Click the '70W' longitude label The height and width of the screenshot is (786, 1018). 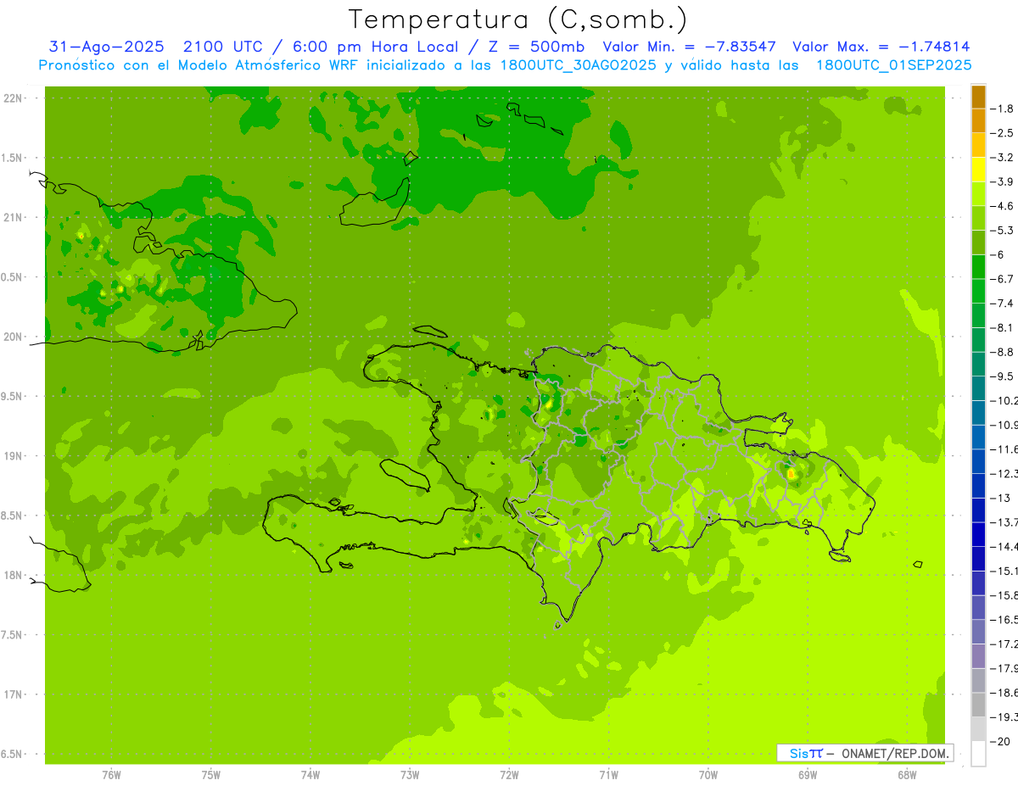708,775
